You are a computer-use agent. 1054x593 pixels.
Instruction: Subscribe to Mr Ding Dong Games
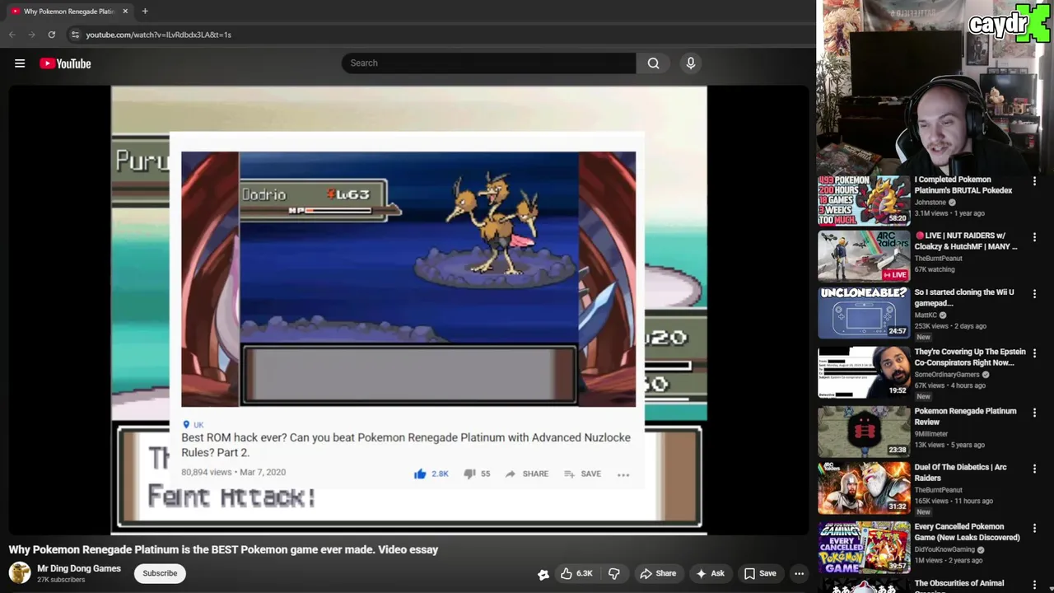click(x=160, y=573)
